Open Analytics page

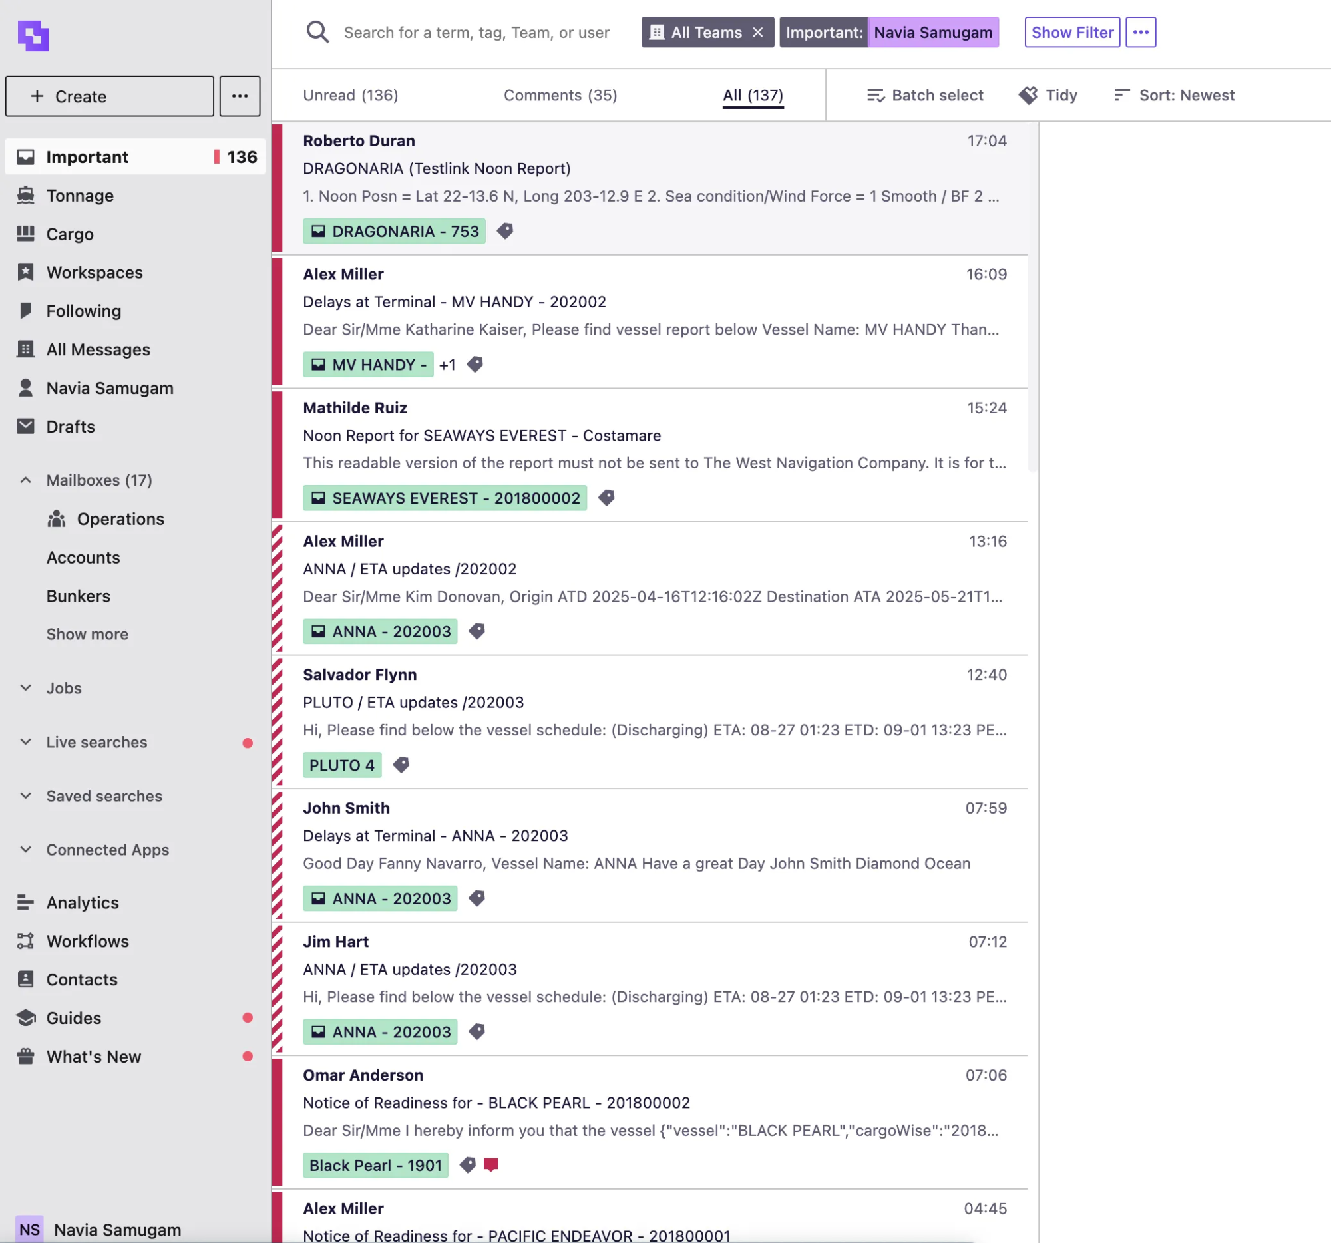click(x=135, y=902)
